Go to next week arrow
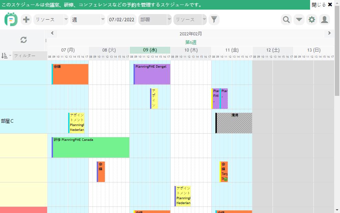The image size is (340, 213). 329,33
